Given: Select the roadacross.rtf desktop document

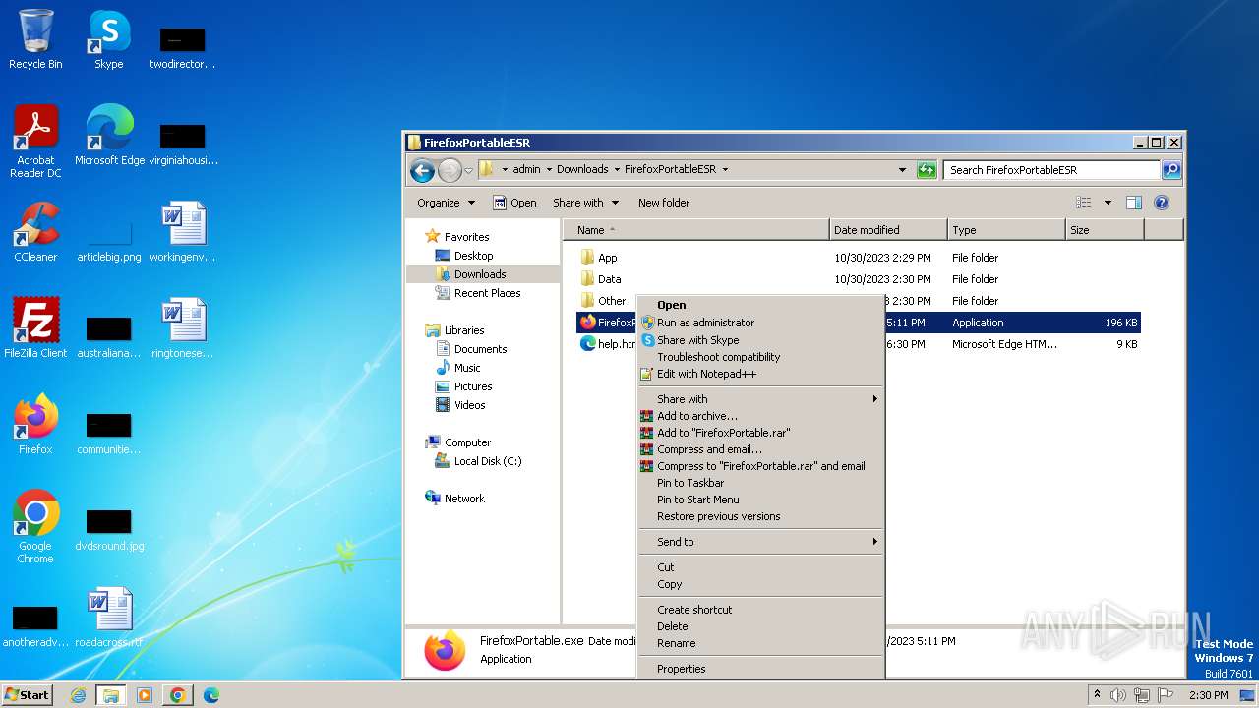Looking at the screenshot, I should (109, 618).
